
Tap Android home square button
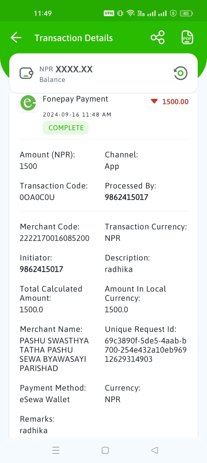tap(105, 450)
